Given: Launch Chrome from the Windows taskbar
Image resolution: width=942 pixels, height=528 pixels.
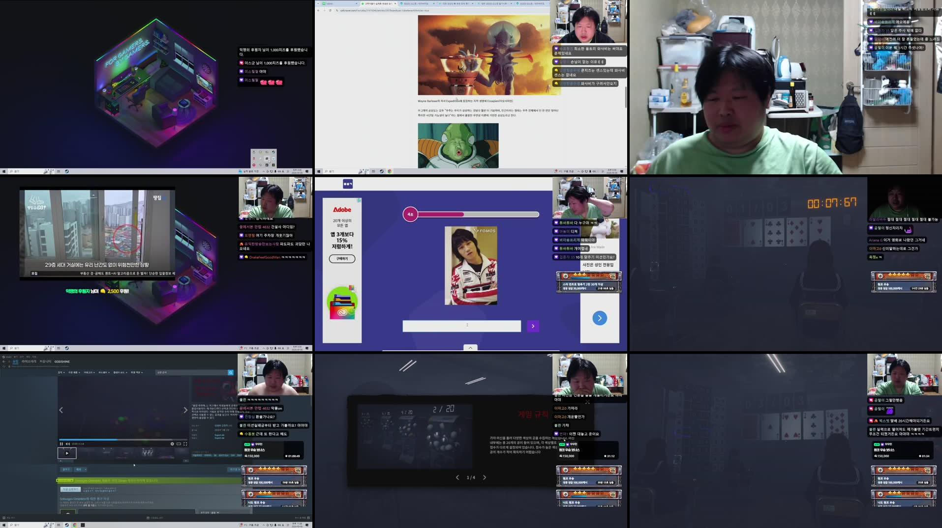Looking at the screenshot, I should [75, 525].
